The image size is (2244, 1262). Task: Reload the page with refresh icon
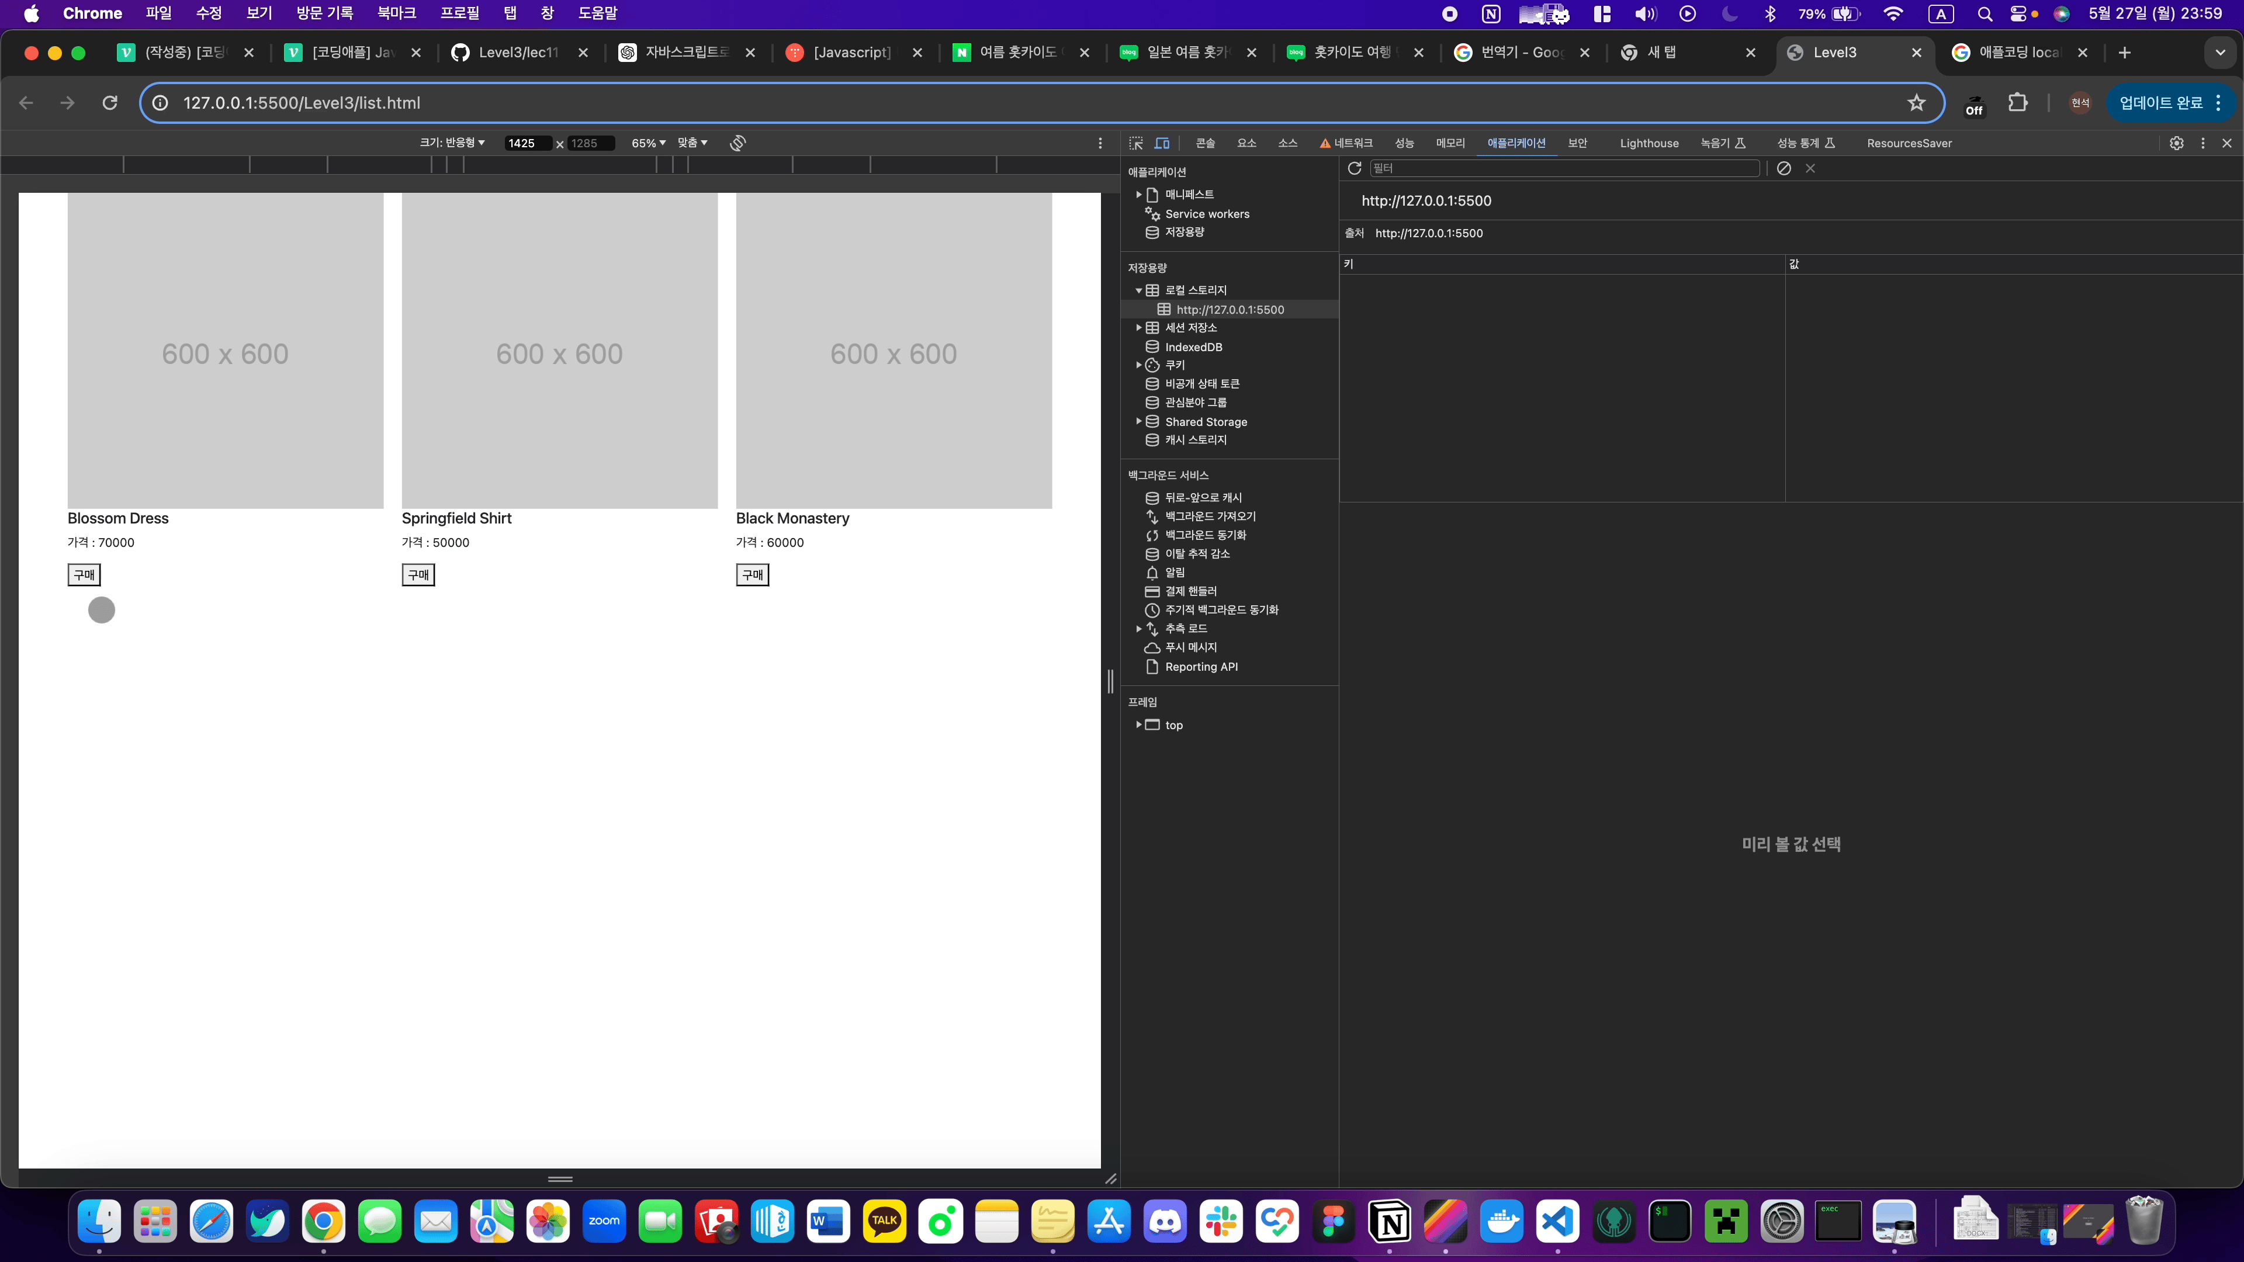[x=110, y=103]
